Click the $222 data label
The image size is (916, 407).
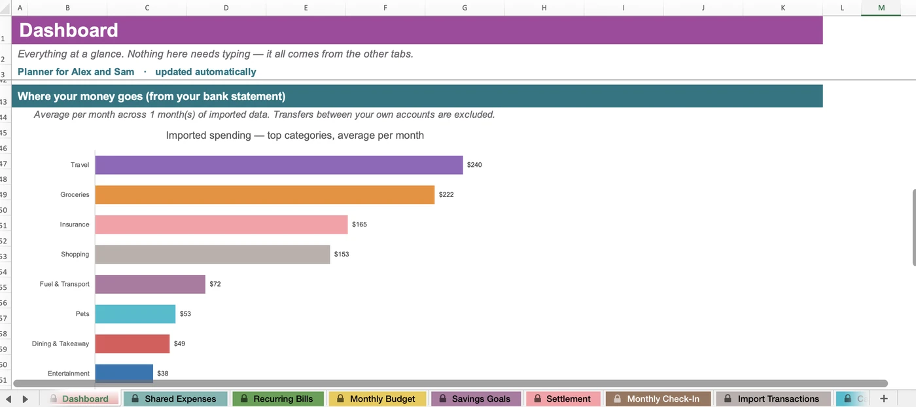(x=446, y=194)
